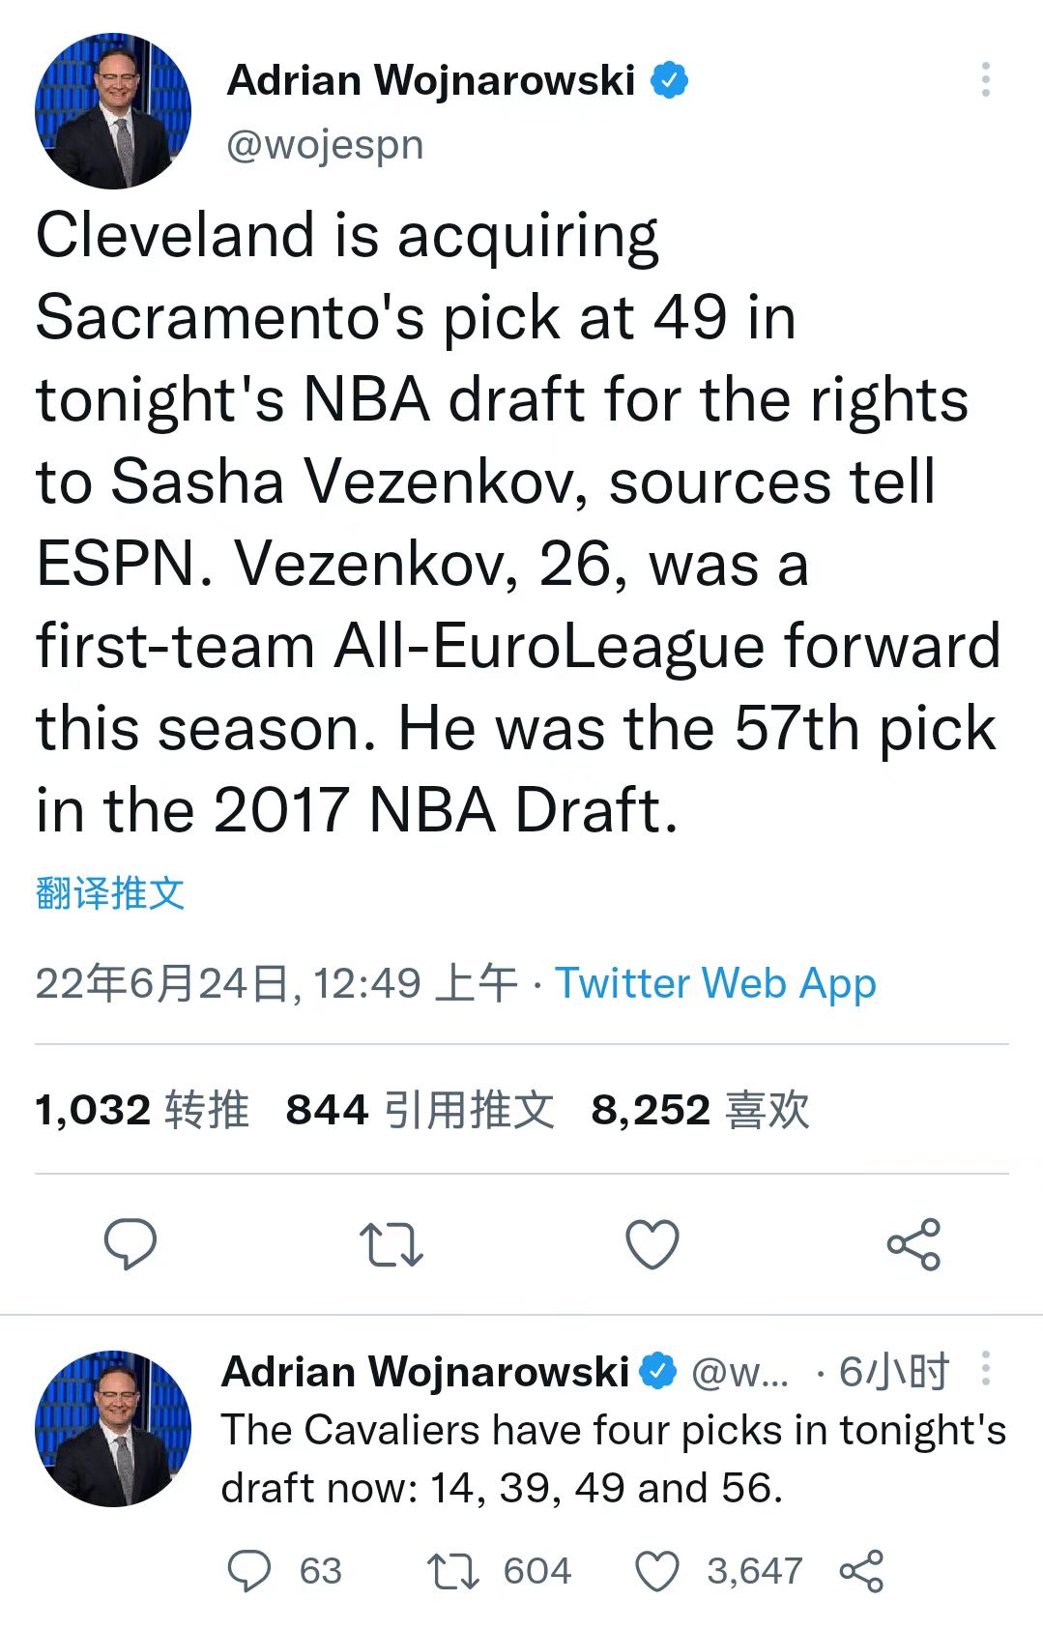
Task: Like the main tweet with heart icon
Action: point(652,1244)
